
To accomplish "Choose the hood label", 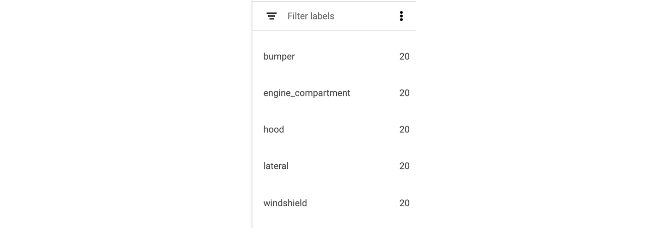I will (274, 129).
